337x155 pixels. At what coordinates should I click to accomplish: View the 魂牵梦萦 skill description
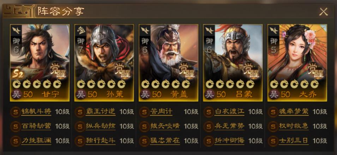[x=294, y=112]
